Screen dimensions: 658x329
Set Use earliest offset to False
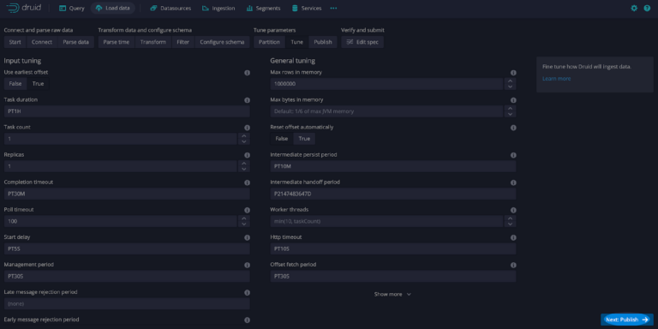point(15,83)
